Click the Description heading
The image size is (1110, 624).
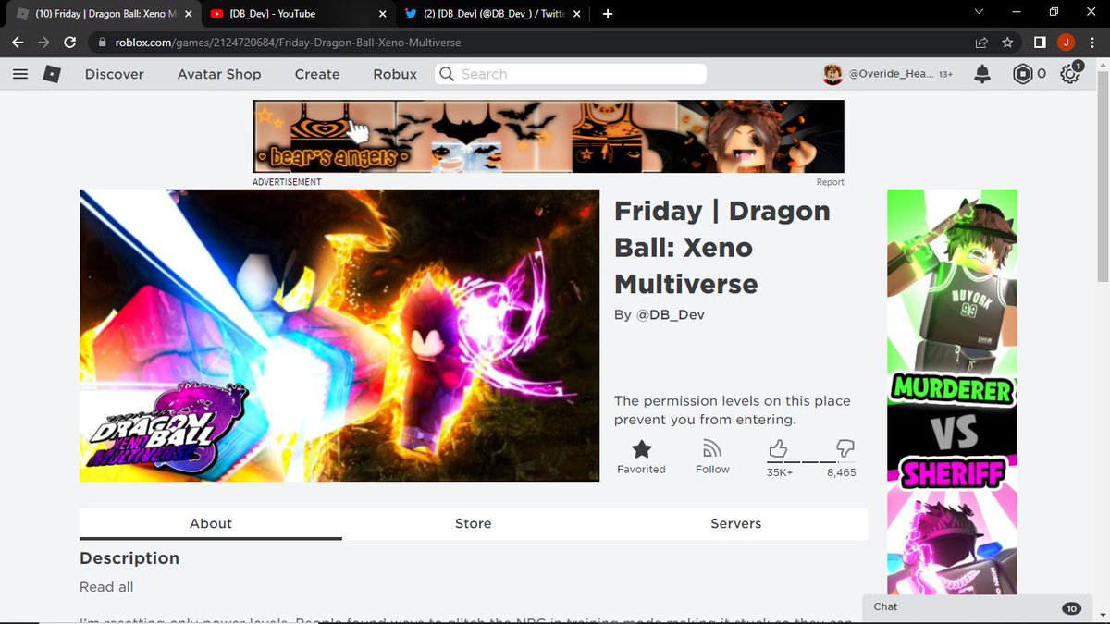coord(129,558)
